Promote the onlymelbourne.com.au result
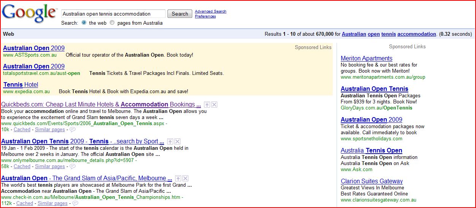The height and width of the screenshot is (208, 476). pyautogui.click(x=170, y=141)
